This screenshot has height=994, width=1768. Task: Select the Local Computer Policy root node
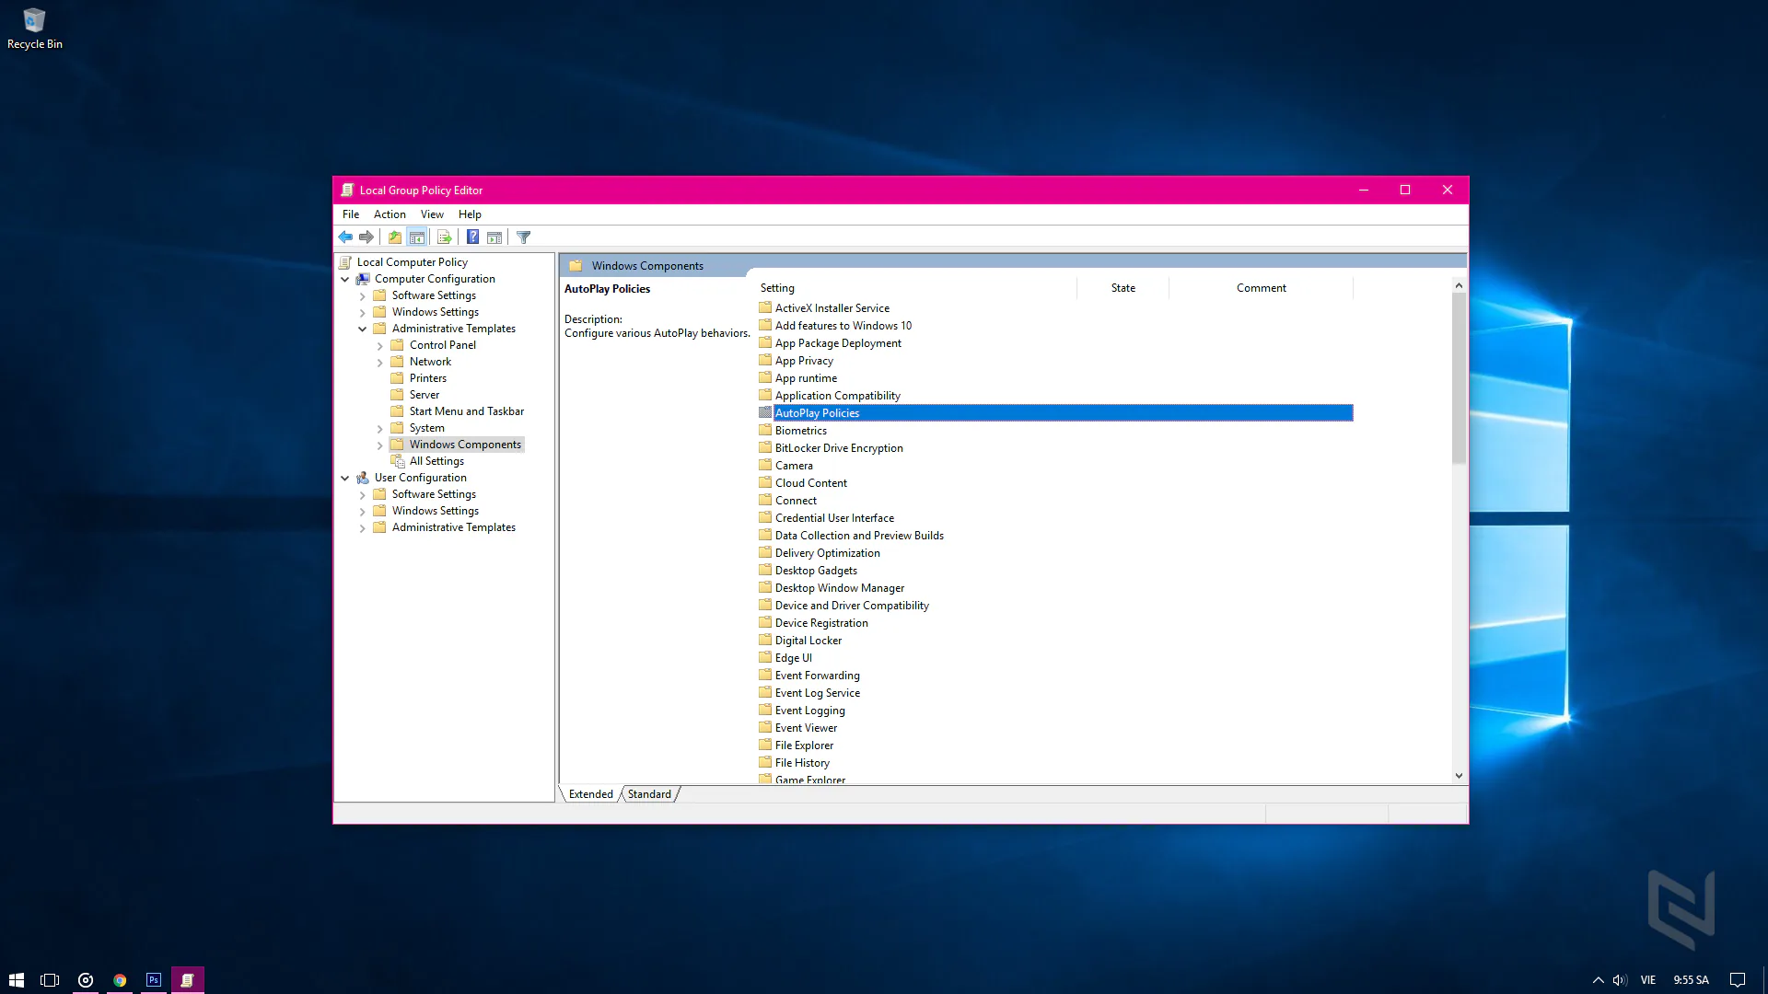(x=413, y=262)
